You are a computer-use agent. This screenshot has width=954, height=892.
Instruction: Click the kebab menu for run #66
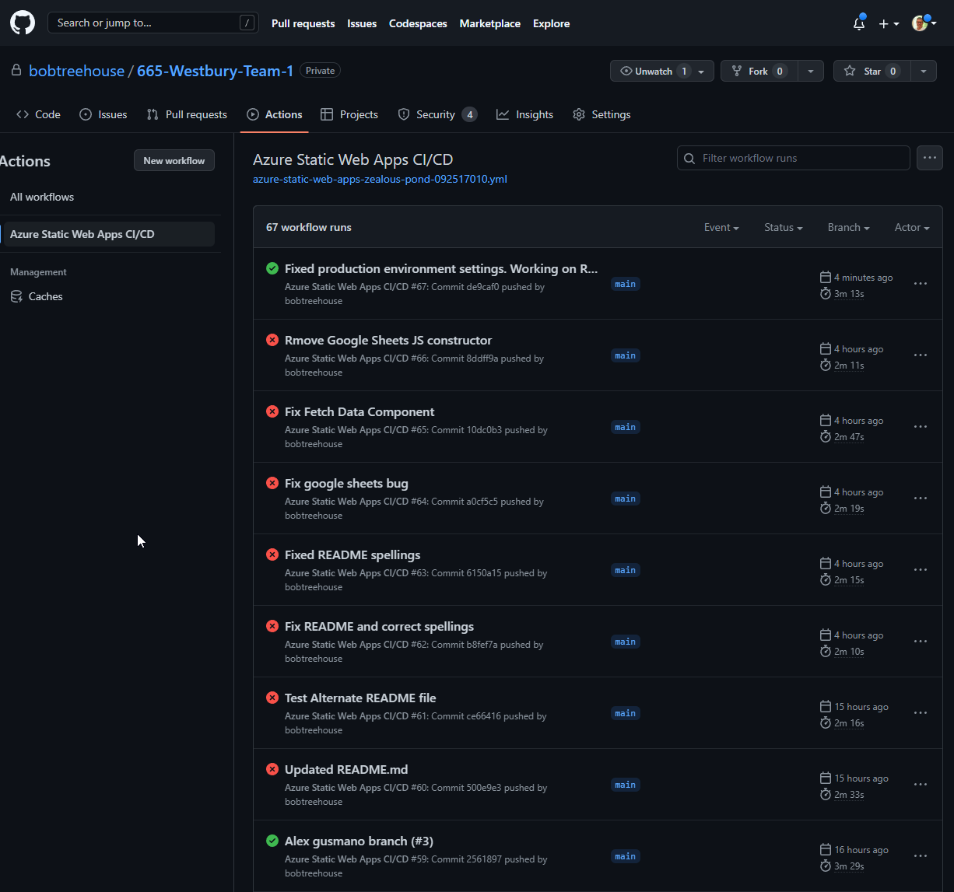pyautogui.click(x=921, y=355)
